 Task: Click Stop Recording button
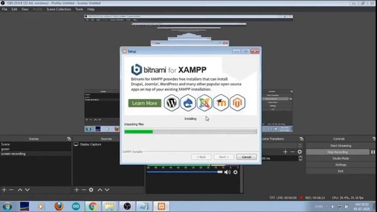[x=338, y=152]
